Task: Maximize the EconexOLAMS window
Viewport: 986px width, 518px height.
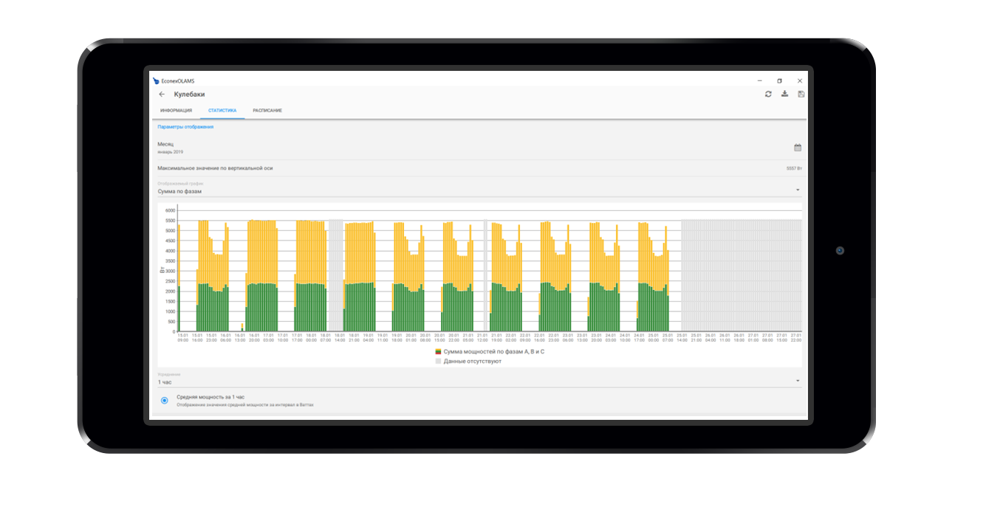Action: [x=779, y=80]
